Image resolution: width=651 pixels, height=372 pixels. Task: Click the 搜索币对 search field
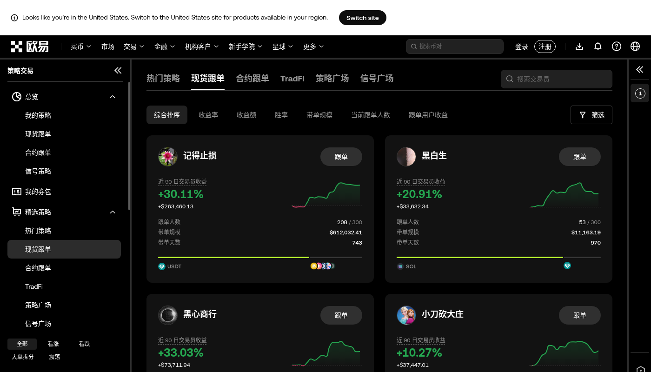click(455, 46)
